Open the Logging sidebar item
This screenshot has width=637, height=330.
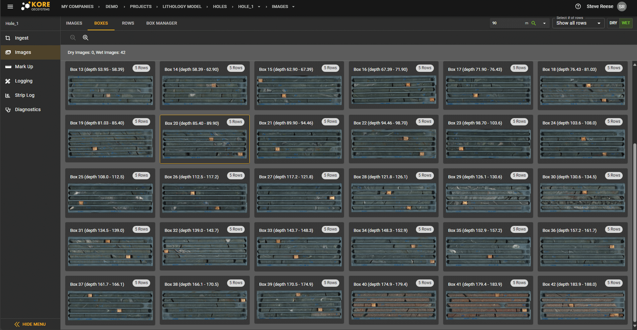point(30,81)
